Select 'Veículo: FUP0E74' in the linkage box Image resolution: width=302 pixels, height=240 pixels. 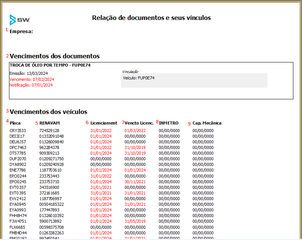click(x=139, y=78)
